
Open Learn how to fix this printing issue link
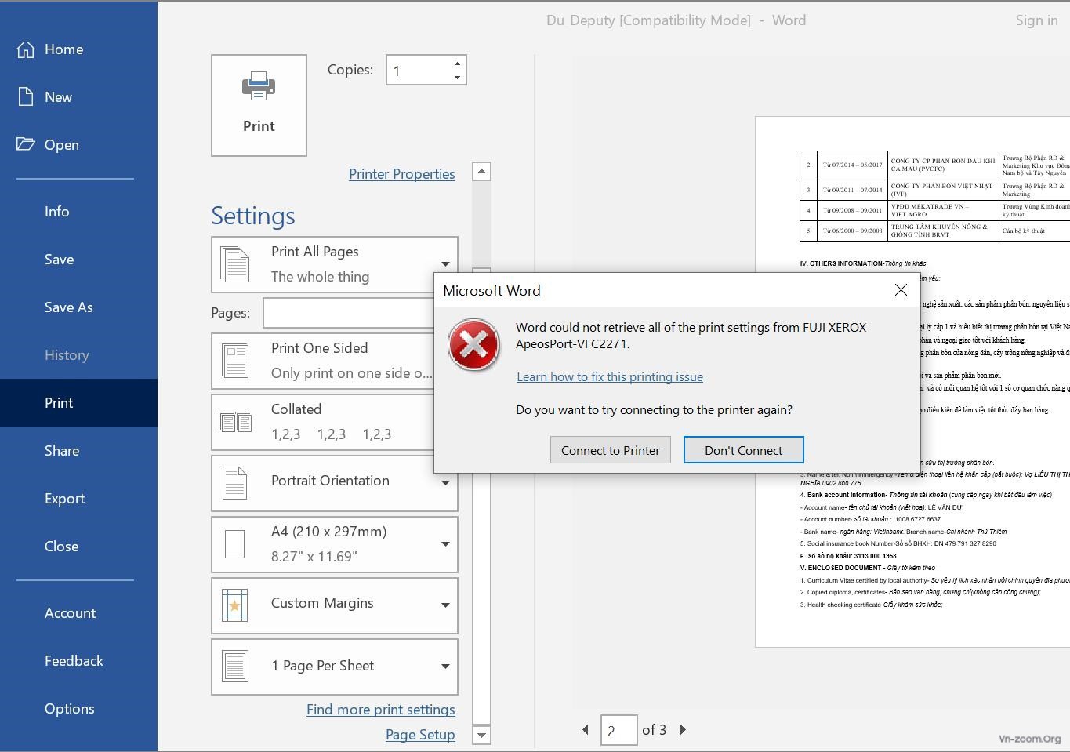[609, 377]
